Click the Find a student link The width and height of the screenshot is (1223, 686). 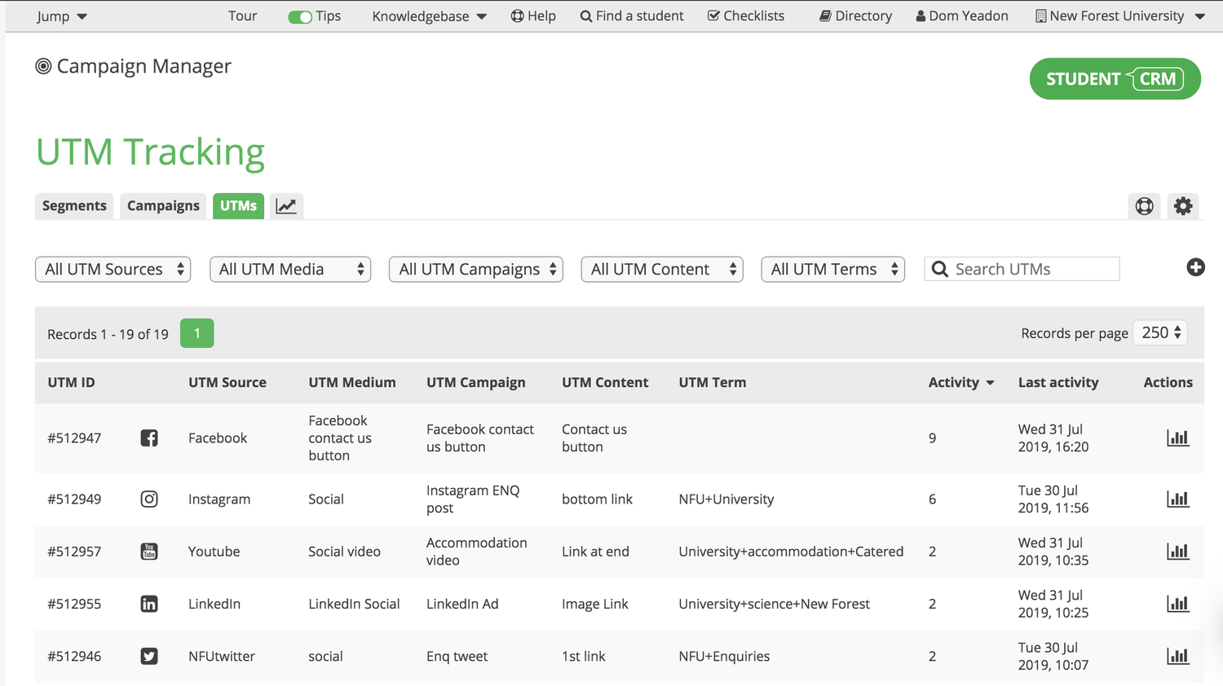coord(632,15)
